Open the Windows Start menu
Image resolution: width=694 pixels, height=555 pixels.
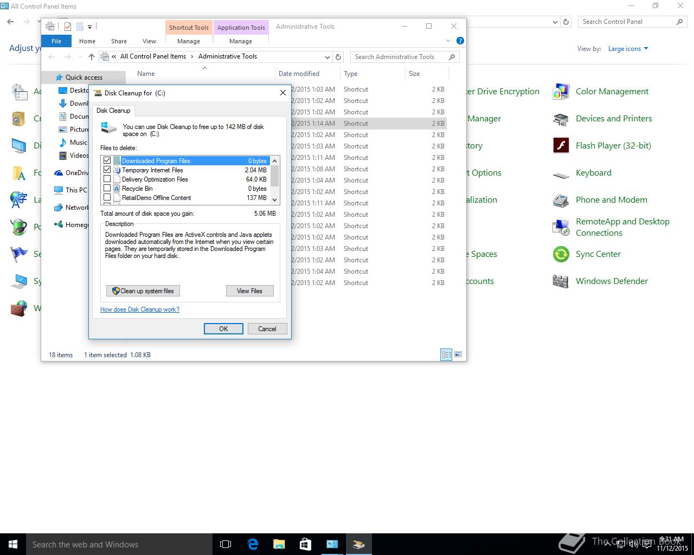click(x=13, y=544)
